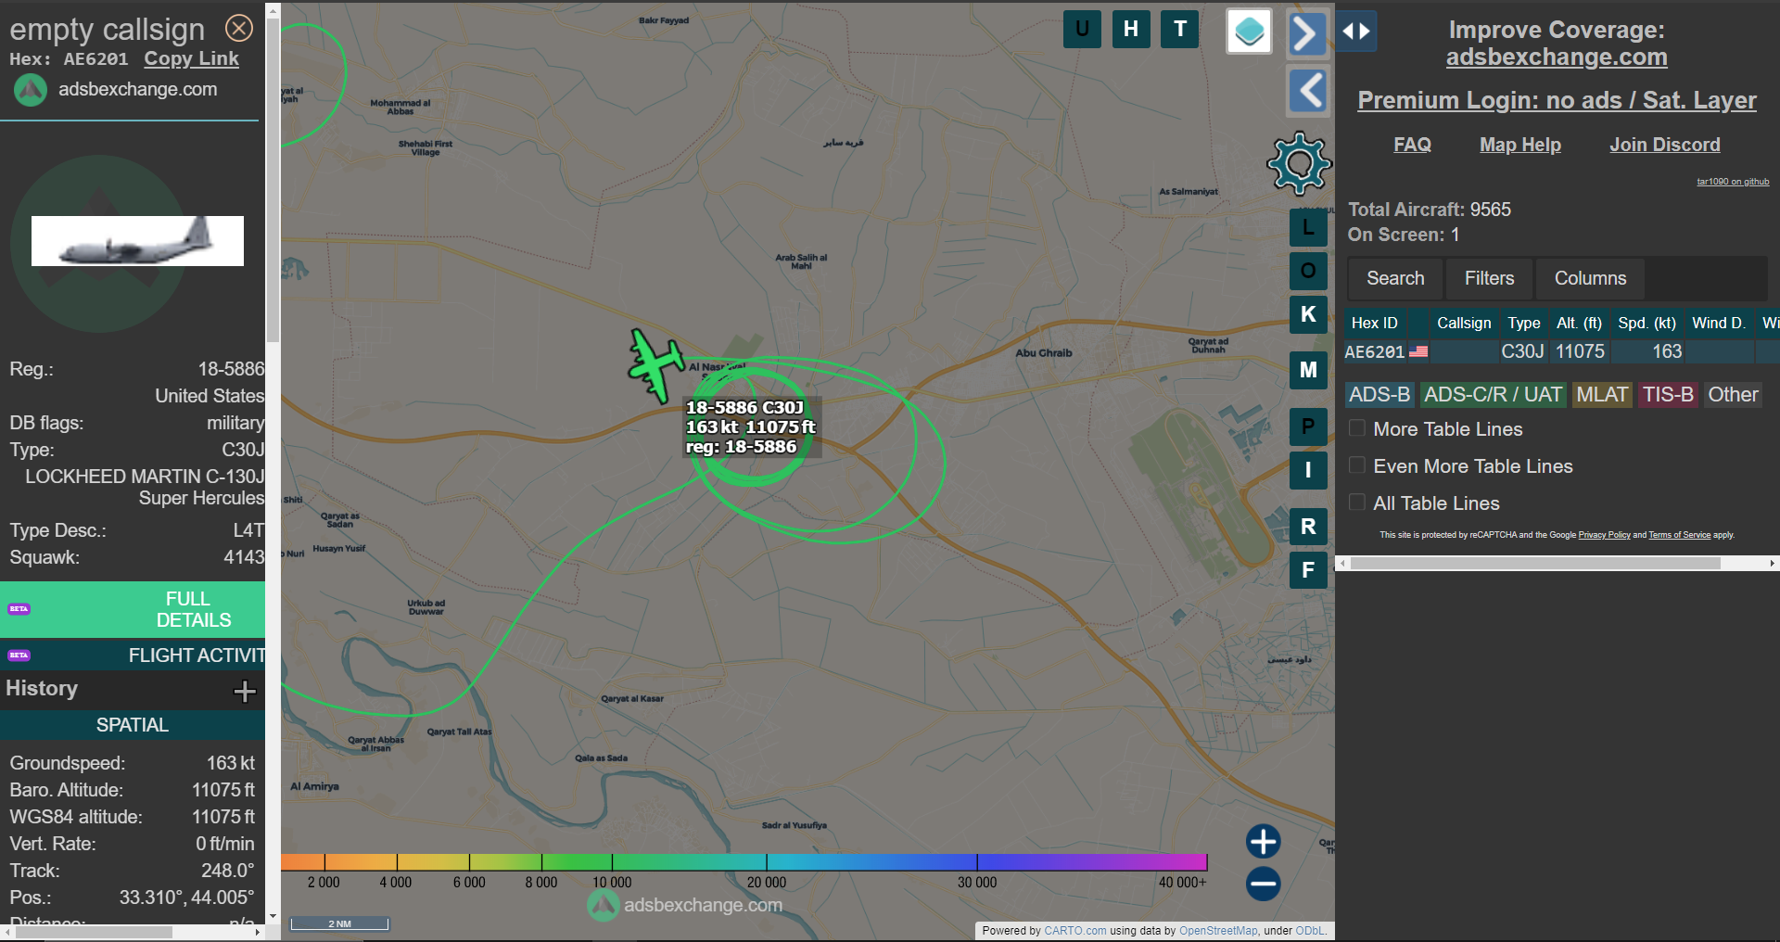This screenshot has width=1780, height=942.
Task: Click the FLIGHT ACTIVITY button
Action: [133, 656]
